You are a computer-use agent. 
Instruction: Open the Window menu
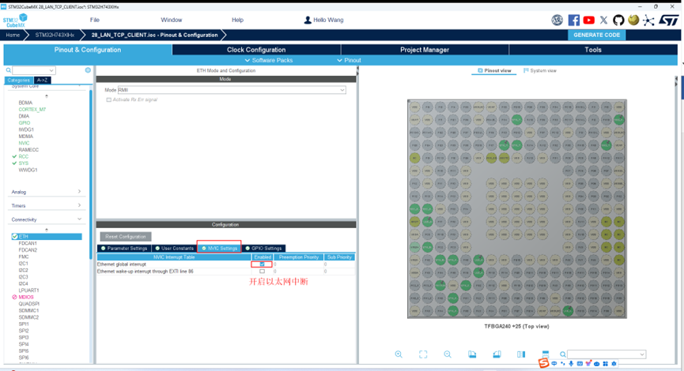point(172,20)
